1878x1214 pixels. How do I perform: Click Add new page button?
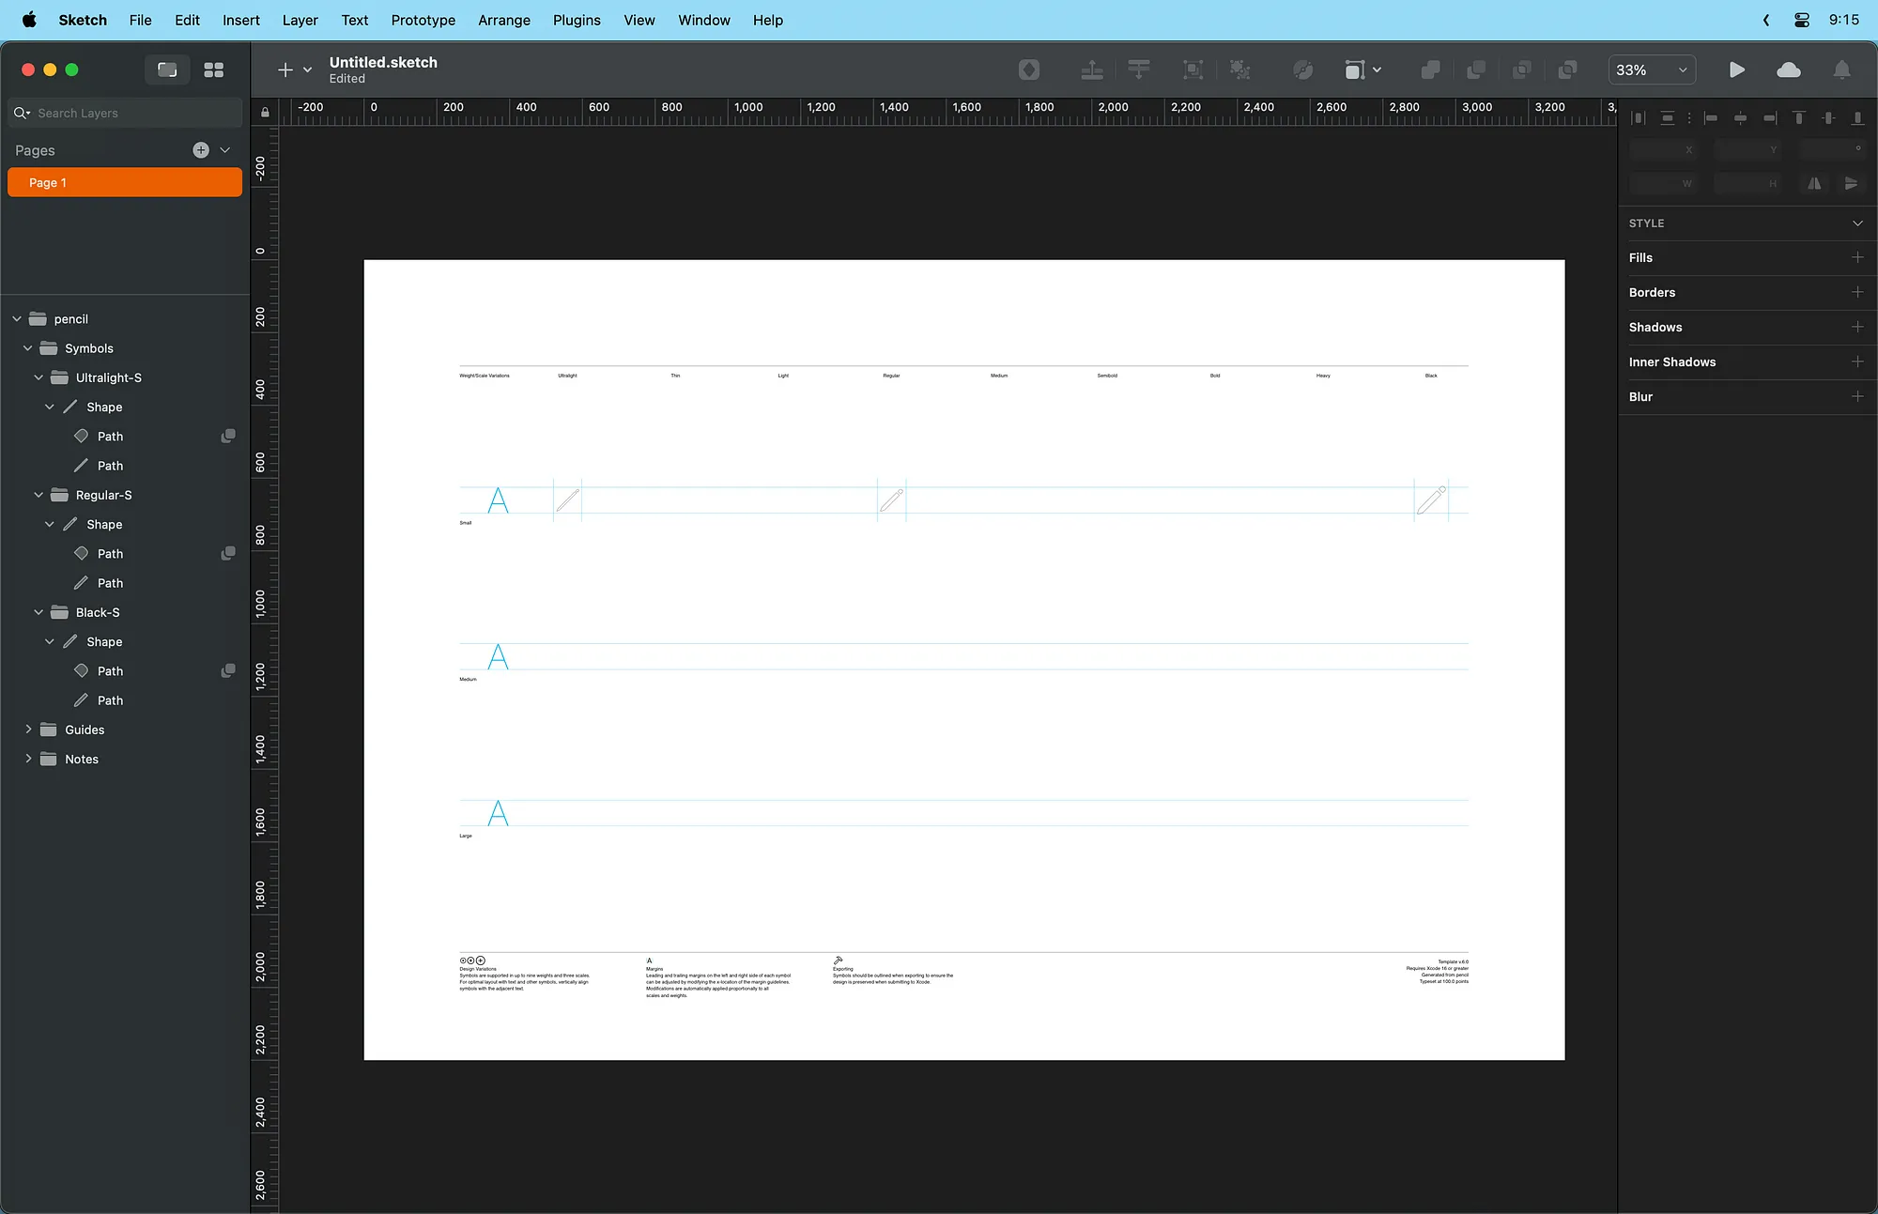point(200,150)
